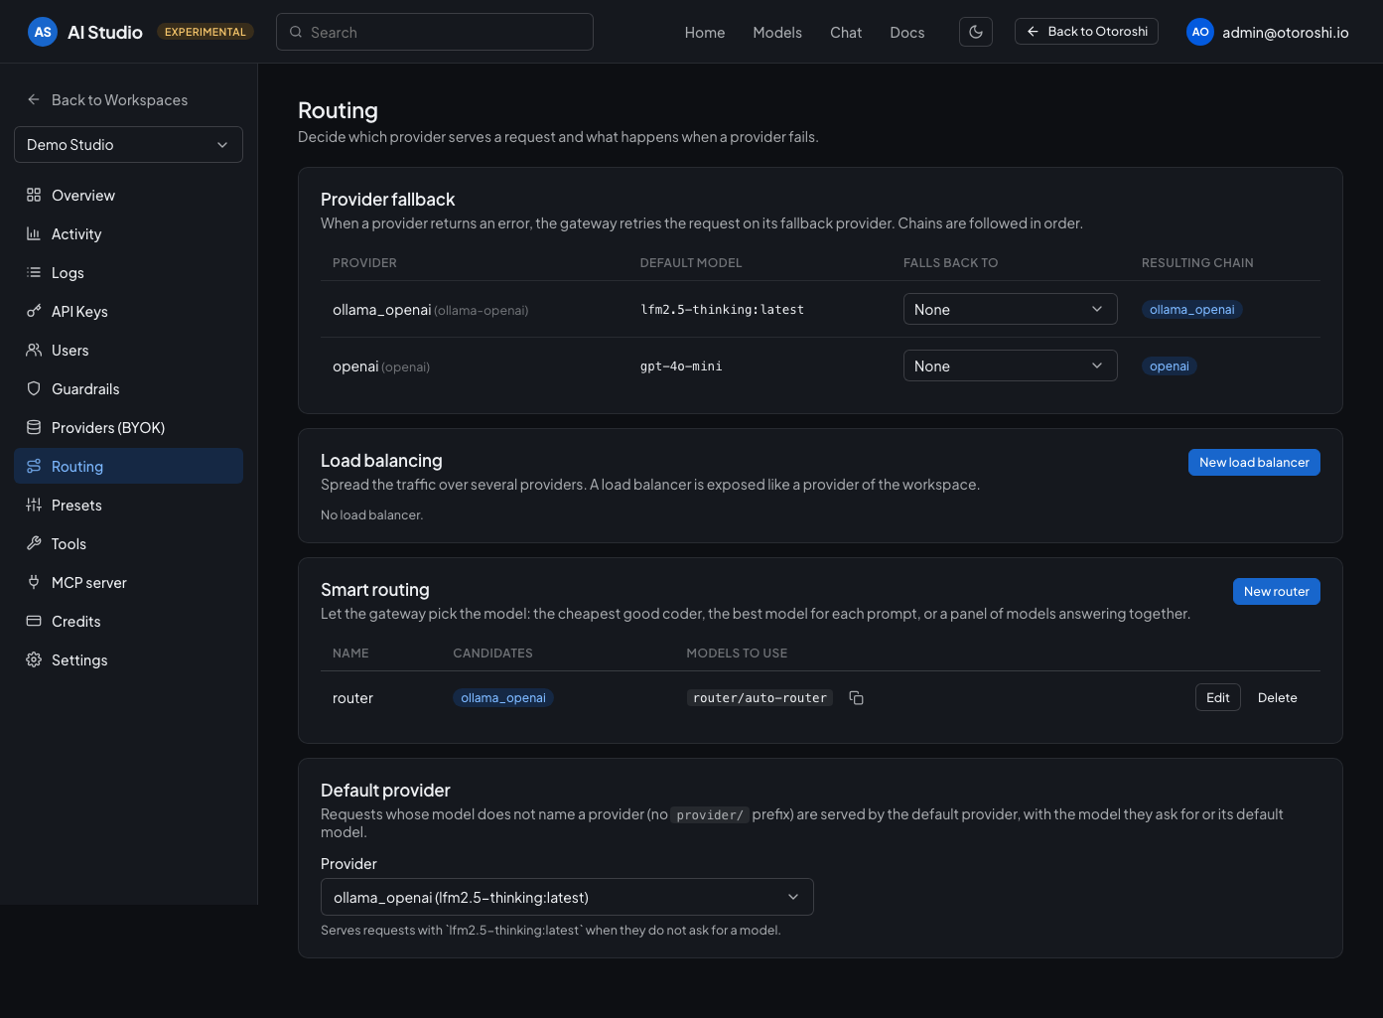
Task: Click EXPERIMENTAL badge
Action: pyautogui.click(x=206, y=32)
